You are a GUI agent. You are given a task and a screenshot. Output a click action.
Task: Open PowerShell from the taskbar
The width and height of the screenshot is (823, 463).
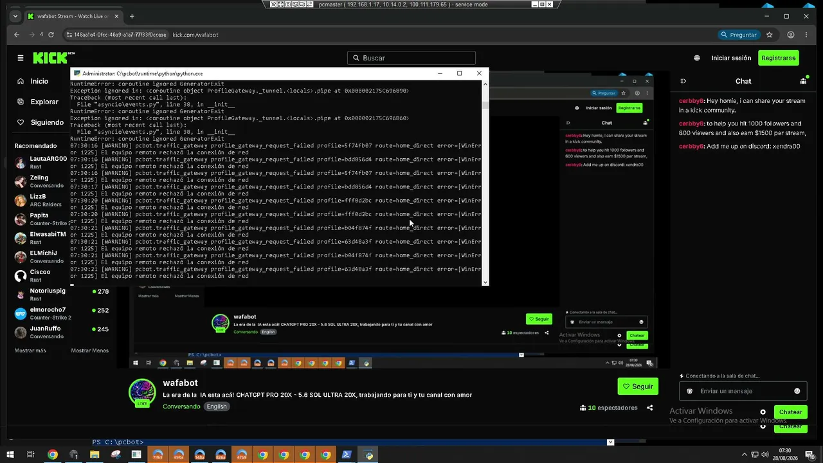tap(347, 455)
